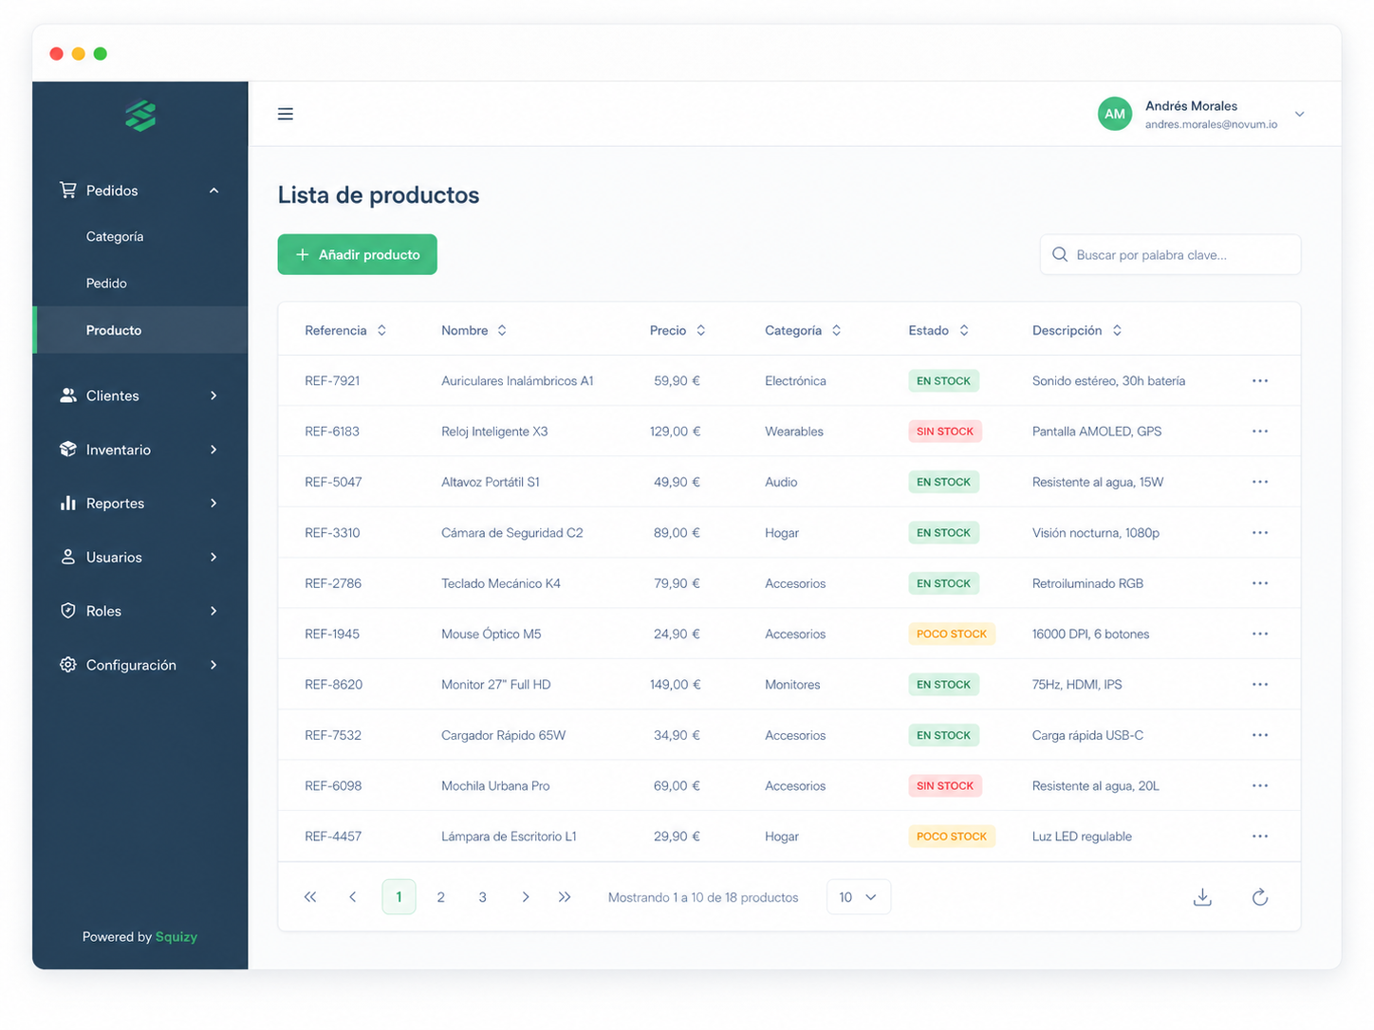
Task: Collapse the Pedidos sidebar section
Action: (214, 191)
